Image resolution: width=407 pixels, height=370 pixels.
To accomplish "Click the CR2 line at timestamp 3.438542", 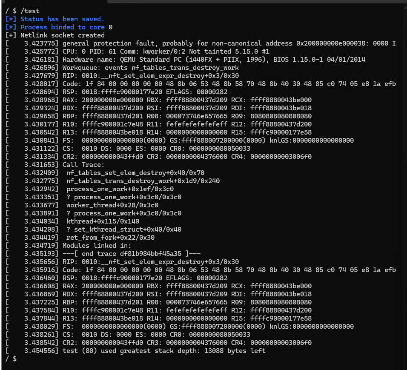I will (158, 342).
